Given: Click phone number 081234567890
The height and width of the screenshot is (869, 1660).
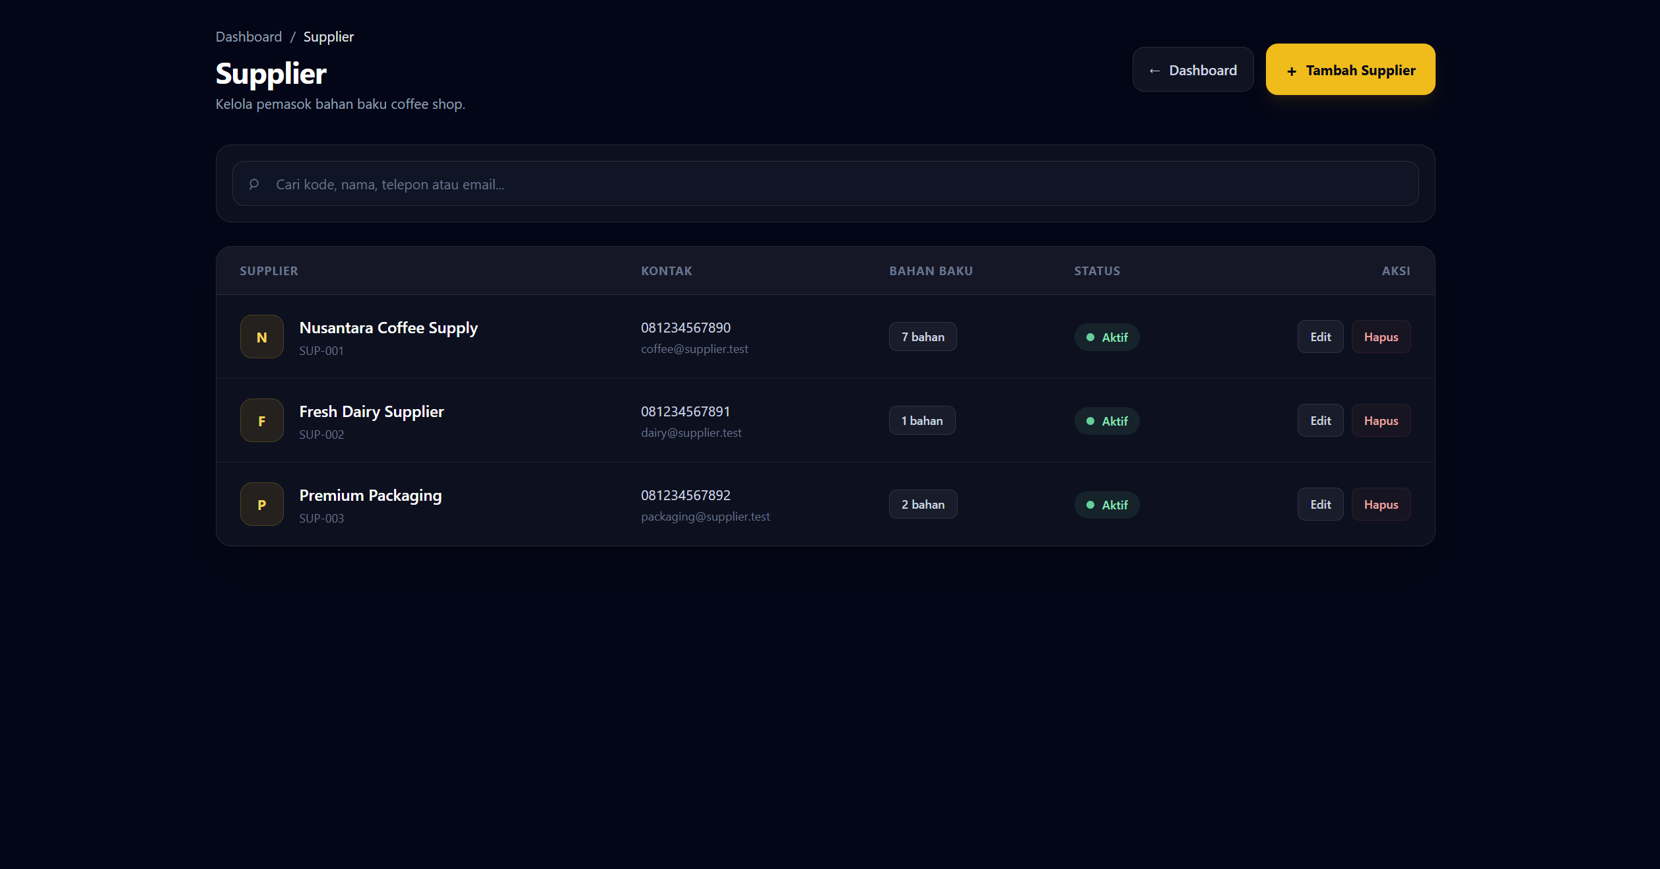Looking at the screenshot, I should click(686, 328).
